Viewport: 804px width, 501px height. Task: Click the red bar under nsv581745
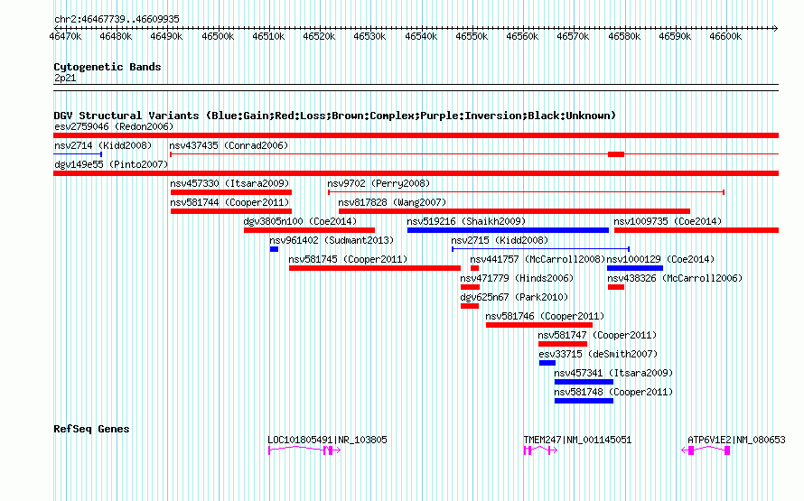pos(374,268)
